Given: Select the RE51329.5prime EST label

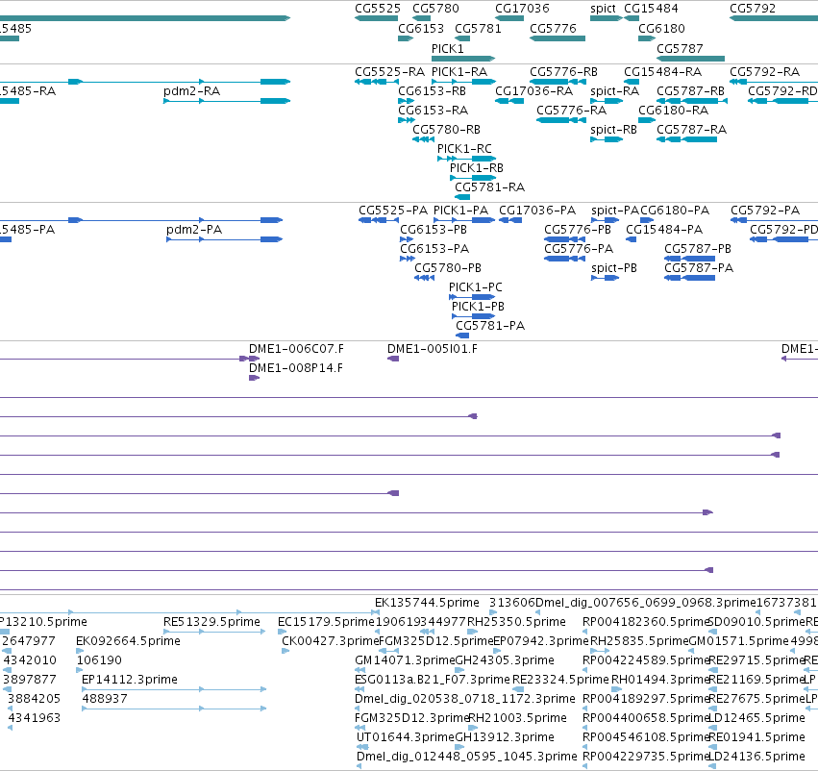Looking at the screenshot, I should [x=211, y=622].
